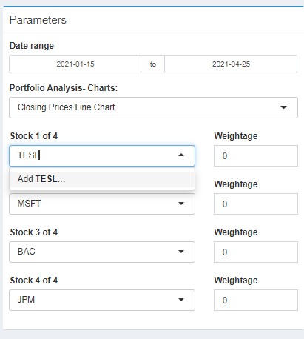The height and width of the screenshot is (339, 304).
Task: Click the Weightage field beside MSFT
Action: click(256, 204)
